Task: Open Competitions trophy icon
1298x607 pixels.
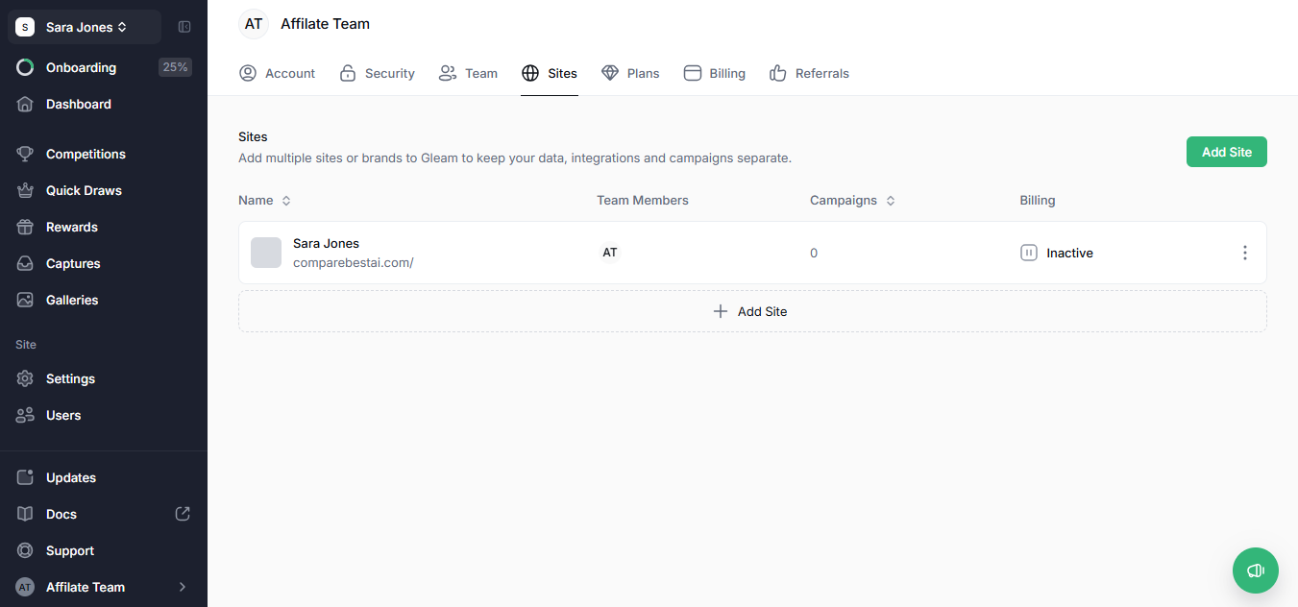Action: (25, 154)
